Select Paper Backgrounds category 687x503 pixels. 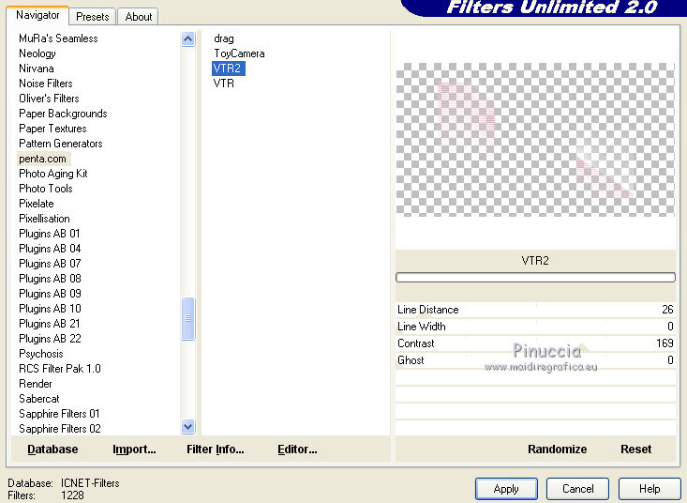(63, 114)
